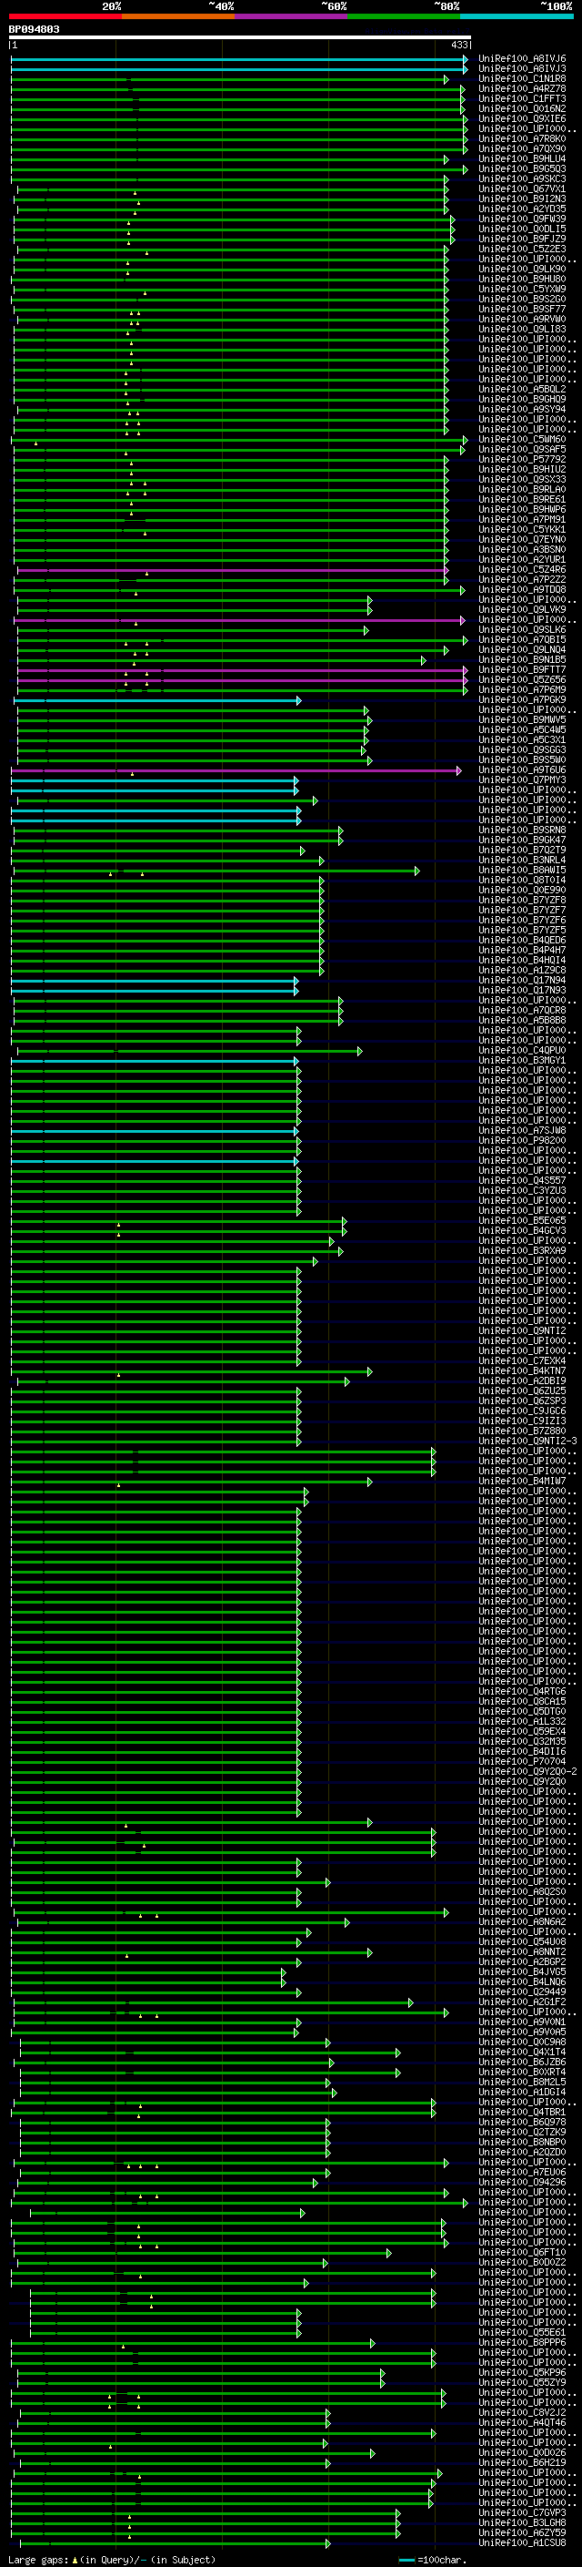Click hit label UniRef100_C5ZZE3

pyautogui.click(x=522, y=250)
